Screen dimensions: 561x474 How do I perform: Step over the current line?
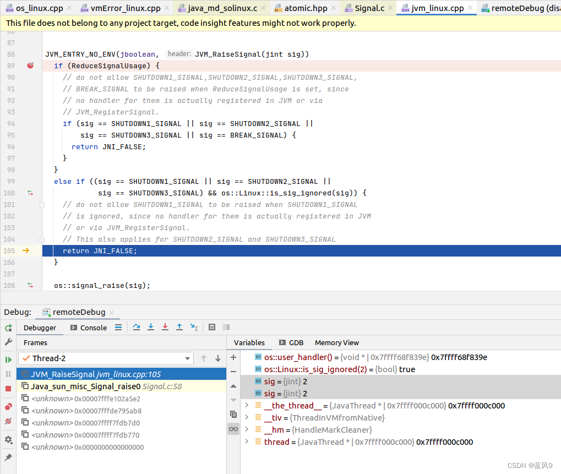pyautogui.click(x=137, y=327)
